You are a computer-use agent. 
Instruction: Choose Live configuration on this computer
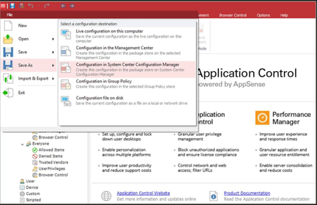(x=127, y=36)
